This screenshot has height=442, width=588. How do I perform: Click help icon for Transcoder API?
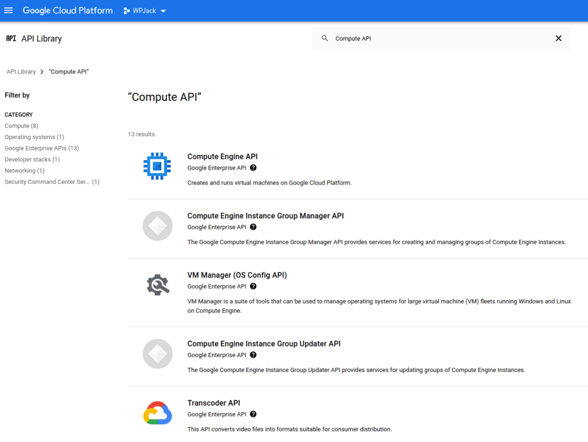pyautogui.click(x=253, y=414)
